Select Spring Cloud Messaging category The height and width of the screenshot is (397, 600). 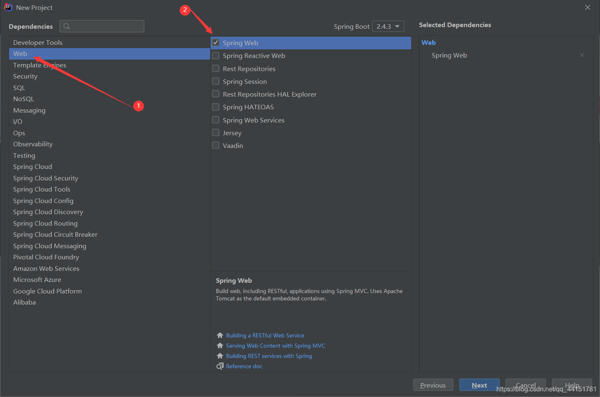click(x=109, y=246)
